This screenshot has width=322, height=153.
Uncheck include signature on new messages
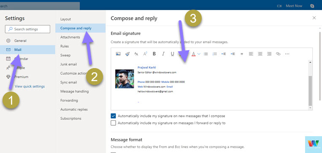113,116
